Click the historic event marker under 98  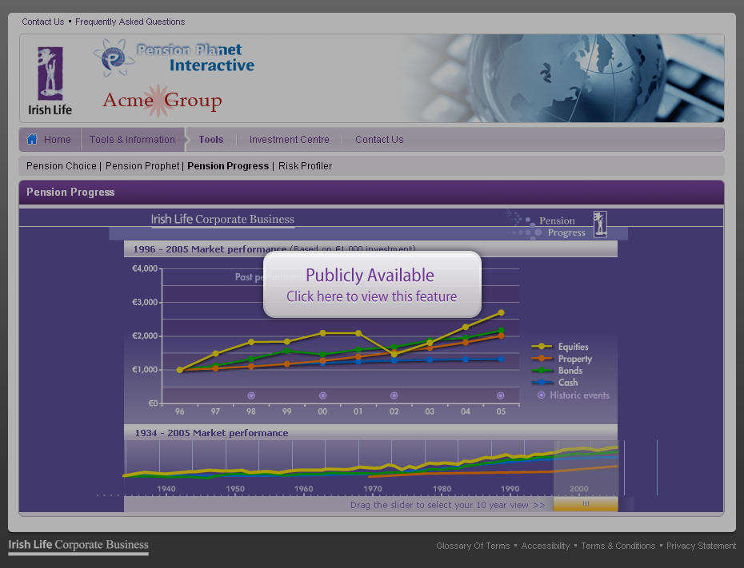[x=251, y=395]
